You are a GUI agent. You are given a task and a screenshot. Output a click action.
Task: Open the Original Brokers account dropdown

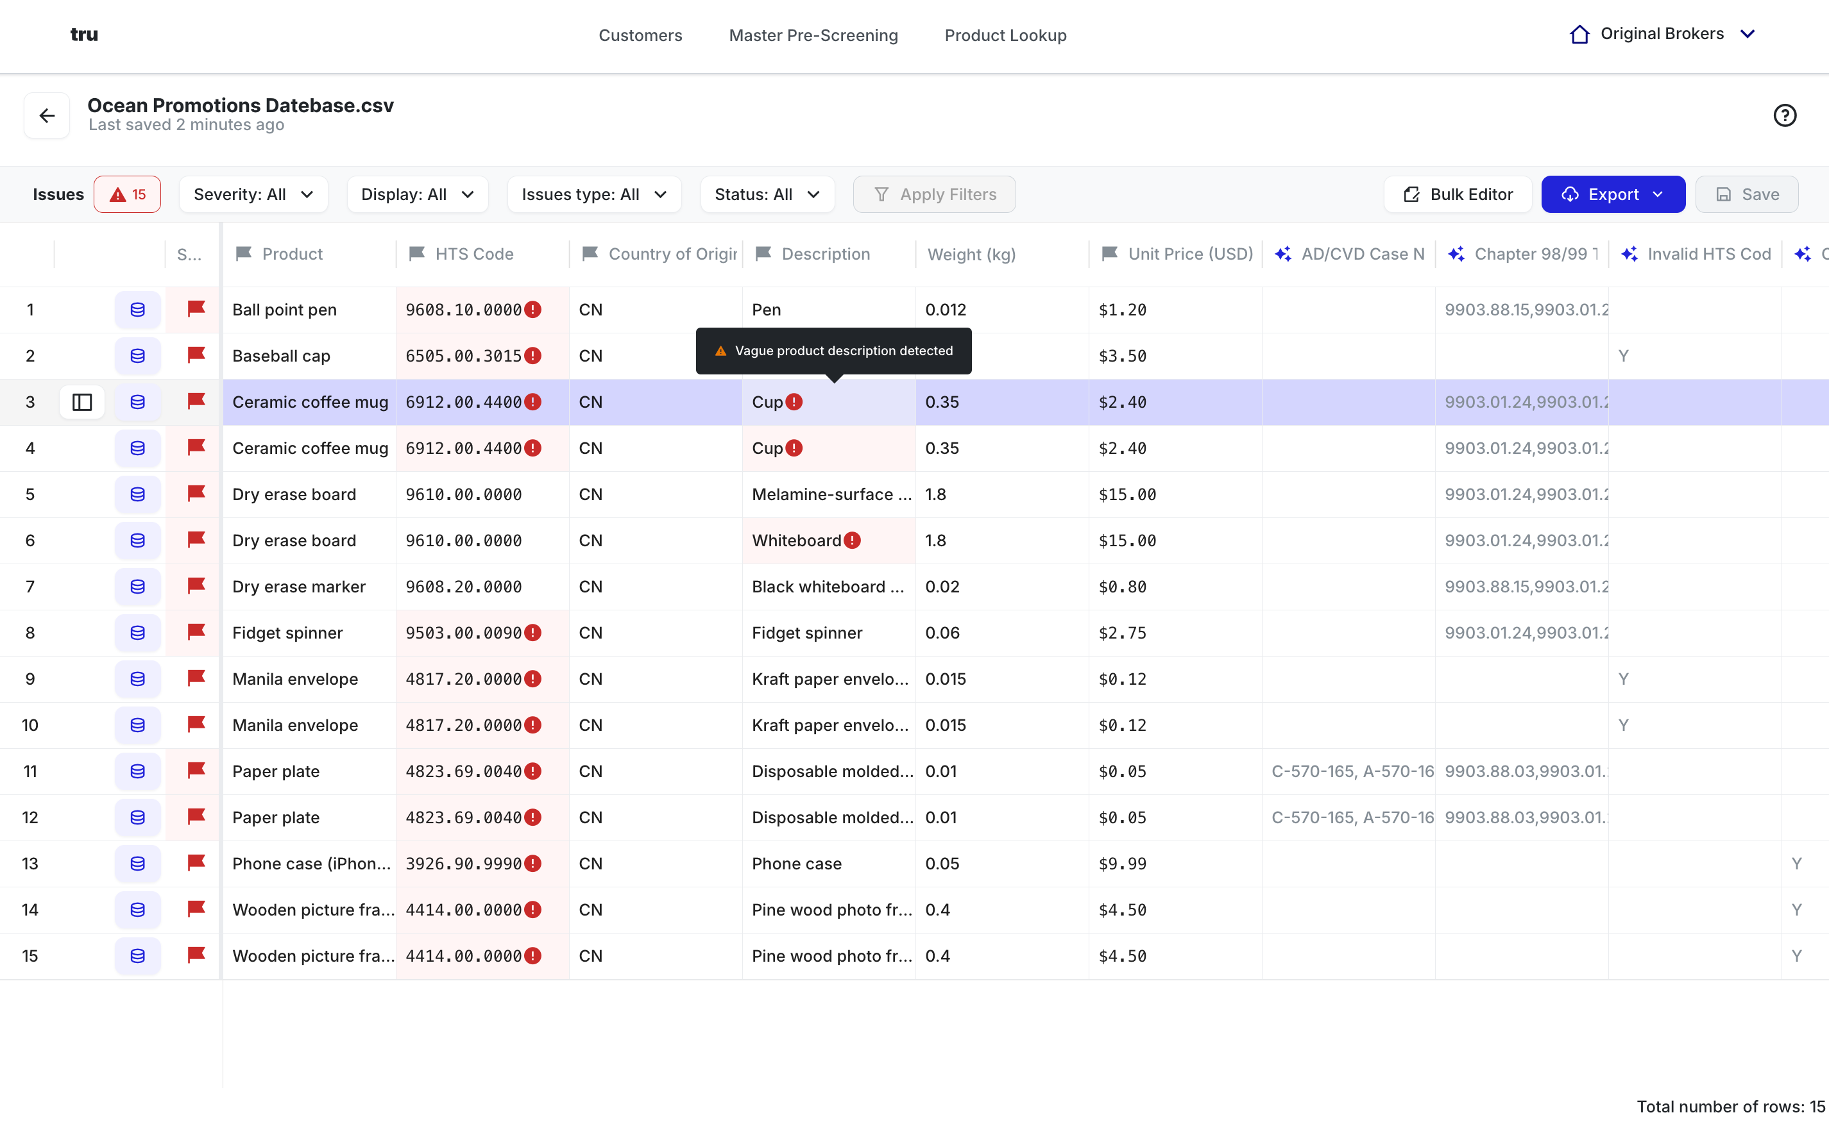1663,34
